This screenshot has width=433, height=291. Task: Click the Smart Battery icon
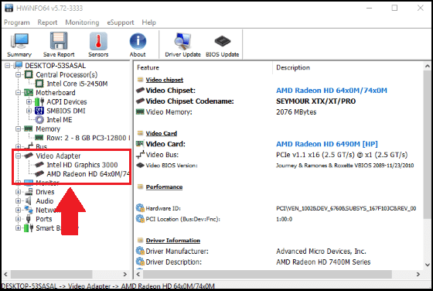29,228
